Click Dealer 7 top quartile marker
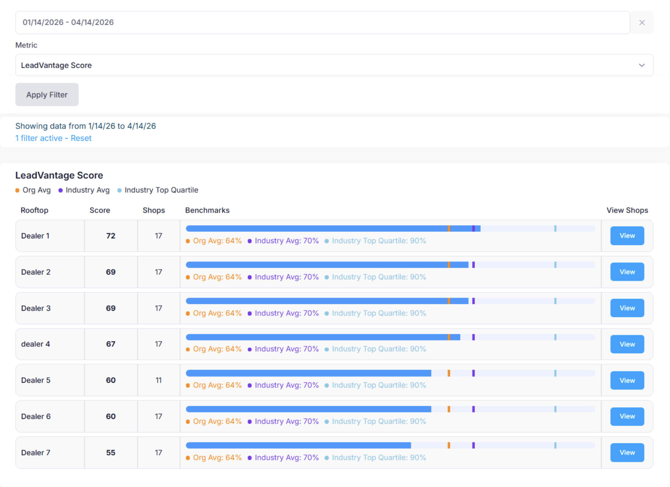 pyautogui.click(x=555, y=445)
